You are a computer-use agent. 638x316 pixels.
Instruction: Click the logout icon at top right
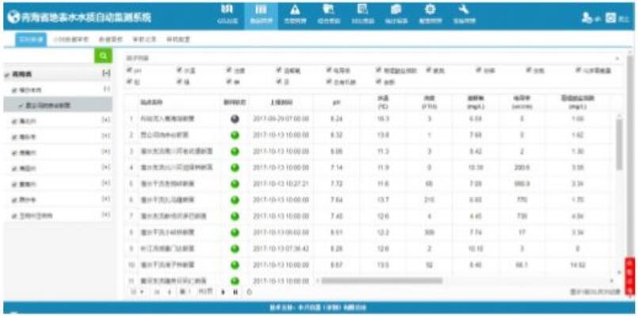611,18
